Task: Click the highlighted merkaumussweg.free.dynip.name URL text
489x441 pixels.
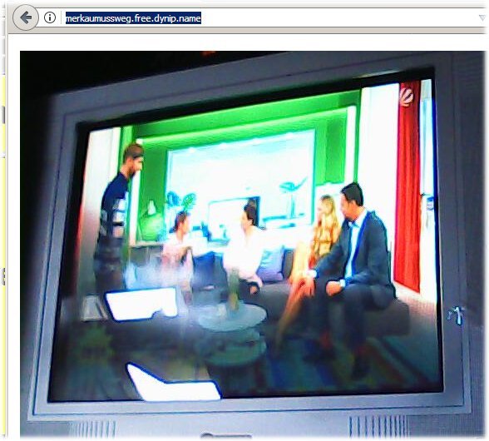Action: (133, 18)
